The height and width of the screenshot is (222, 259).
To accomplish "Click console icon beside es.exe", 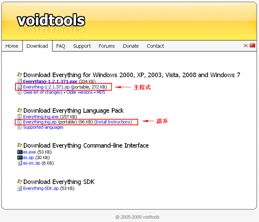I will 20,152.
